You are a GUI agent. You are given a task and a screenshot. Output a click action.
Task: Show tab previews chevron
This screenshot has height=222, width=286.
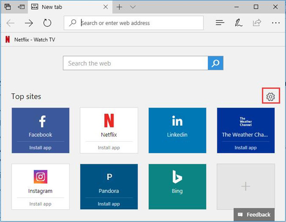click(x=133, y=7)
